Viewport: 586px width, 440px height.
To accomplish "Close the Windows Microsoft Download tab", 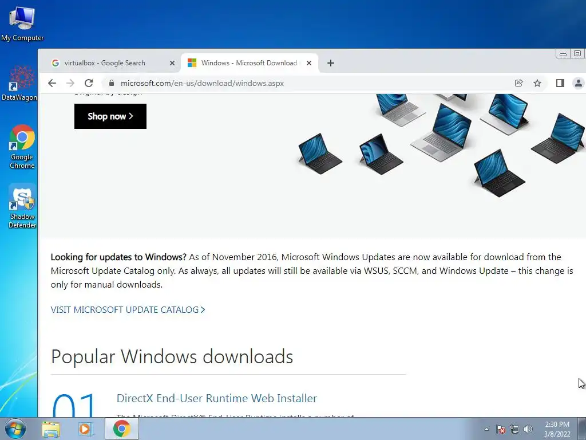I will click(x=309, y=63).
